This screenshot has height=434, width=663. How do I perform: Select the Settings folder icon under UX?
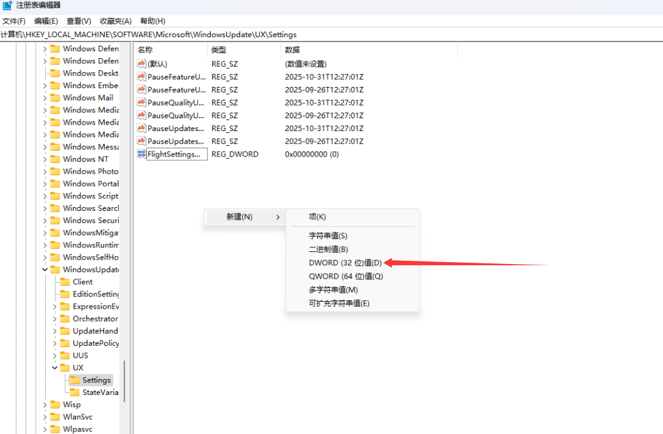(x=75, y=380)
